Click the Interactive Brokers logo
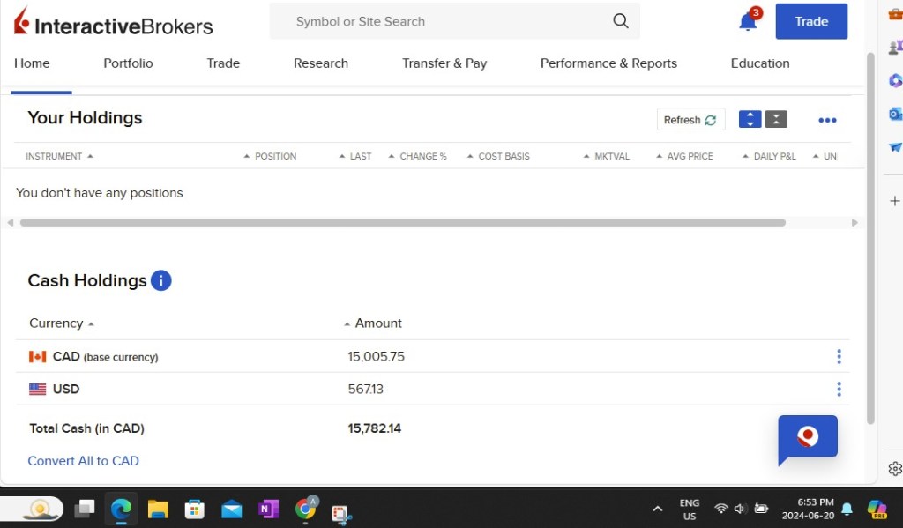Screen dimensions: 903x528 113,22
